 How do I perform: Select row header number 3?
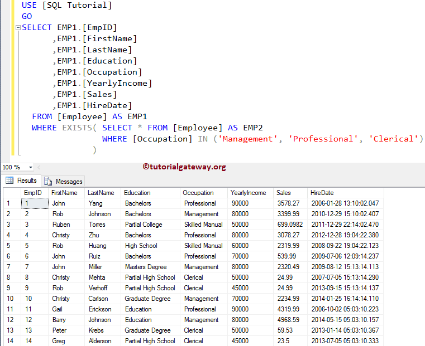(x=12, y=225)
